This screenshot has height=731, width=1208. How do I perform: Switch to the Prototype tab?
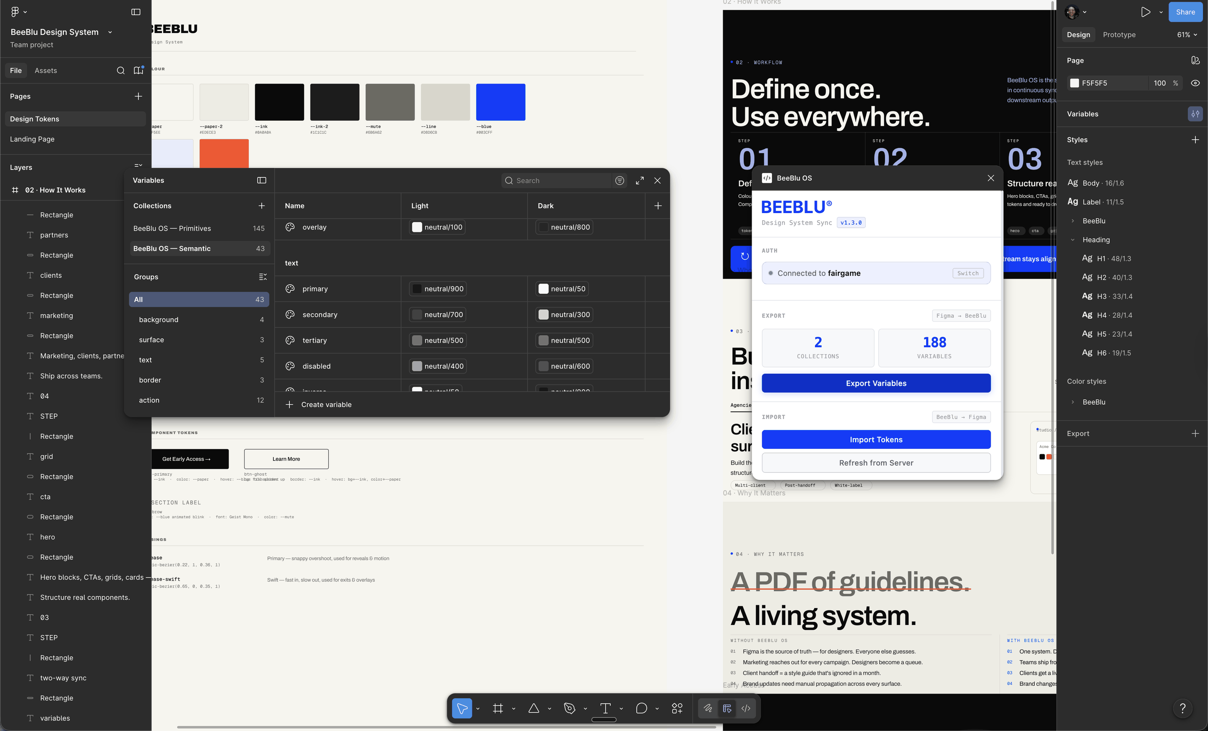[1119, 35]
